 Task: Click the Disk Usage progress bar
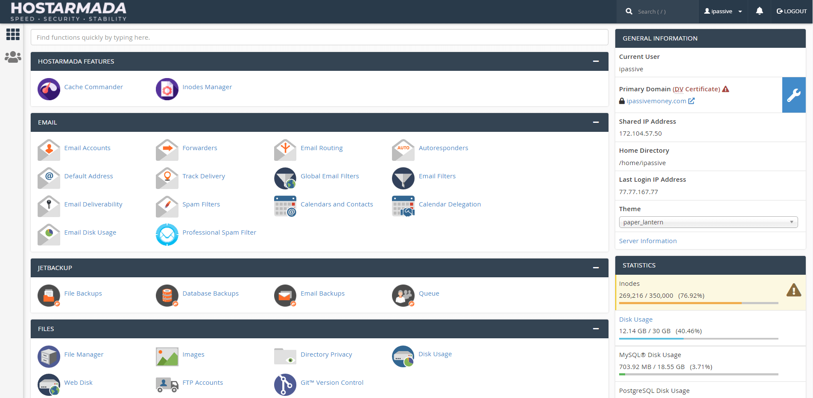coord(699,339)
